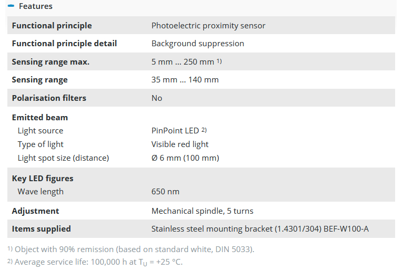Click the 35 mm ... 140 mm value
This screenshot has width=403, height=271.
(185, 80)
